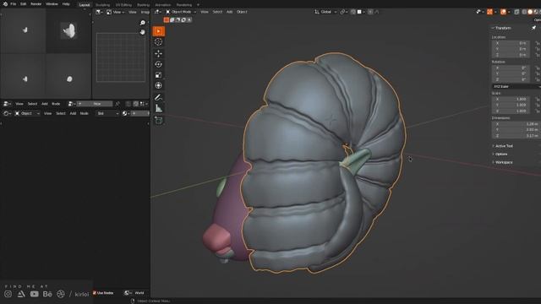Pick the Rotate tool
The width and height of the screenshot is (541, 304).
[159, 64]
